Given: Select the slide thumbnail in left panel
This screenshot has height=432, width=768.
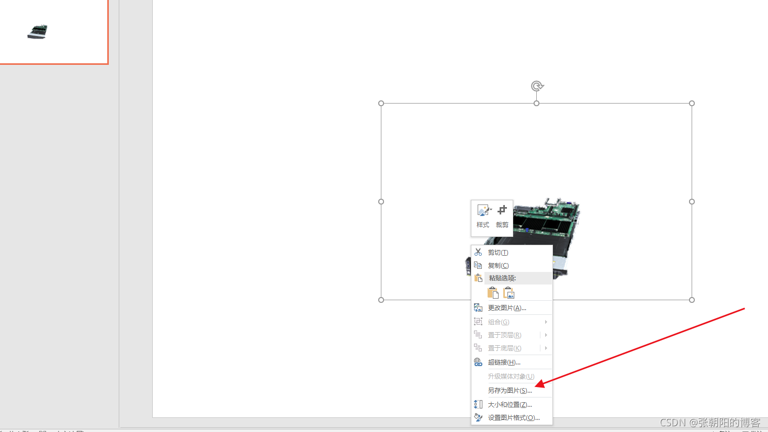Looking at the screenshot, I should point(54,32).
